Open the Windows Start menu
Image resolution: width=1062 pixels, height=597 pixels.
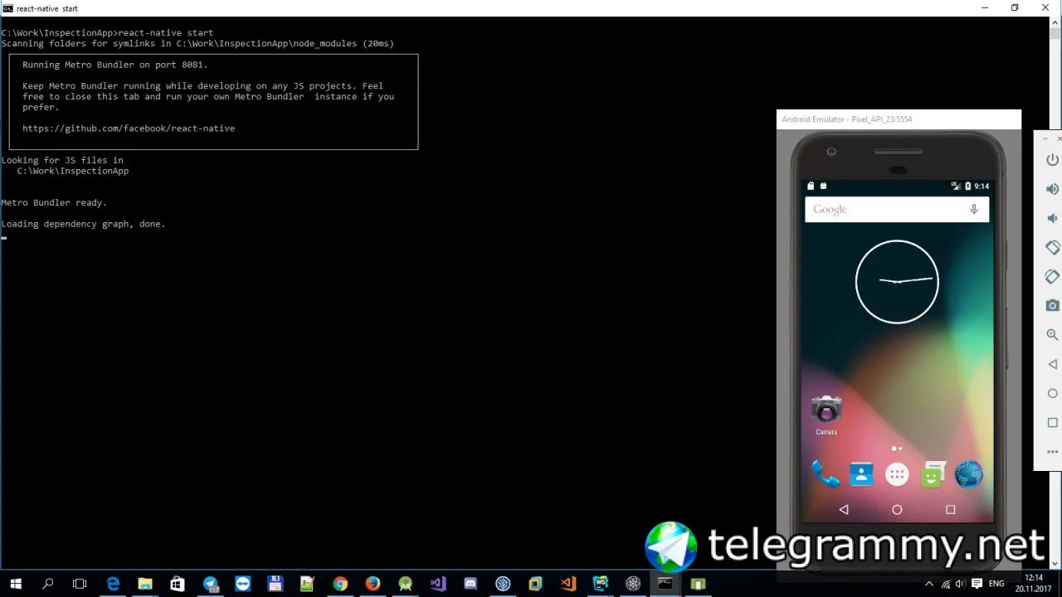(16, 584)
